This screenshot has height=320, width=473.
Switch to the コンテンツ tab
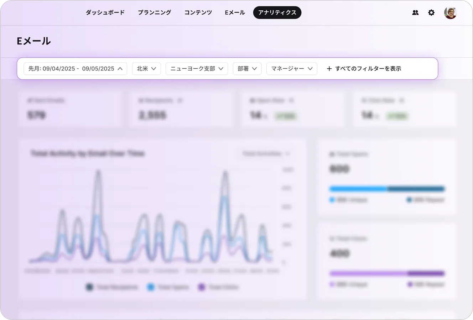click(198, 12)
